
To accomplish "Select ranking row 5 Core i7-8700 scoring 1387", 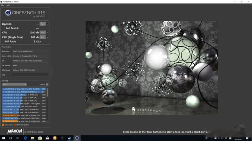I will click(24, 101).
